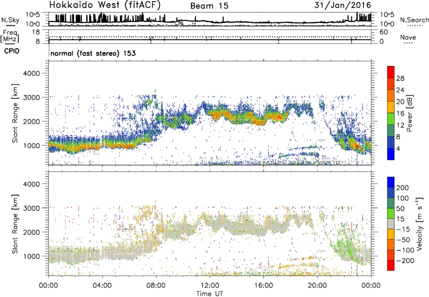The height and width of the screenshot is (297, 429).
Task: Click '4000' tick on power panel
Action: click(31, 73)
